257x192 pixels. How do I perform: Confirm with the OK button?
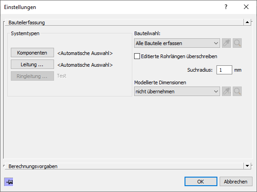(201, 182)
